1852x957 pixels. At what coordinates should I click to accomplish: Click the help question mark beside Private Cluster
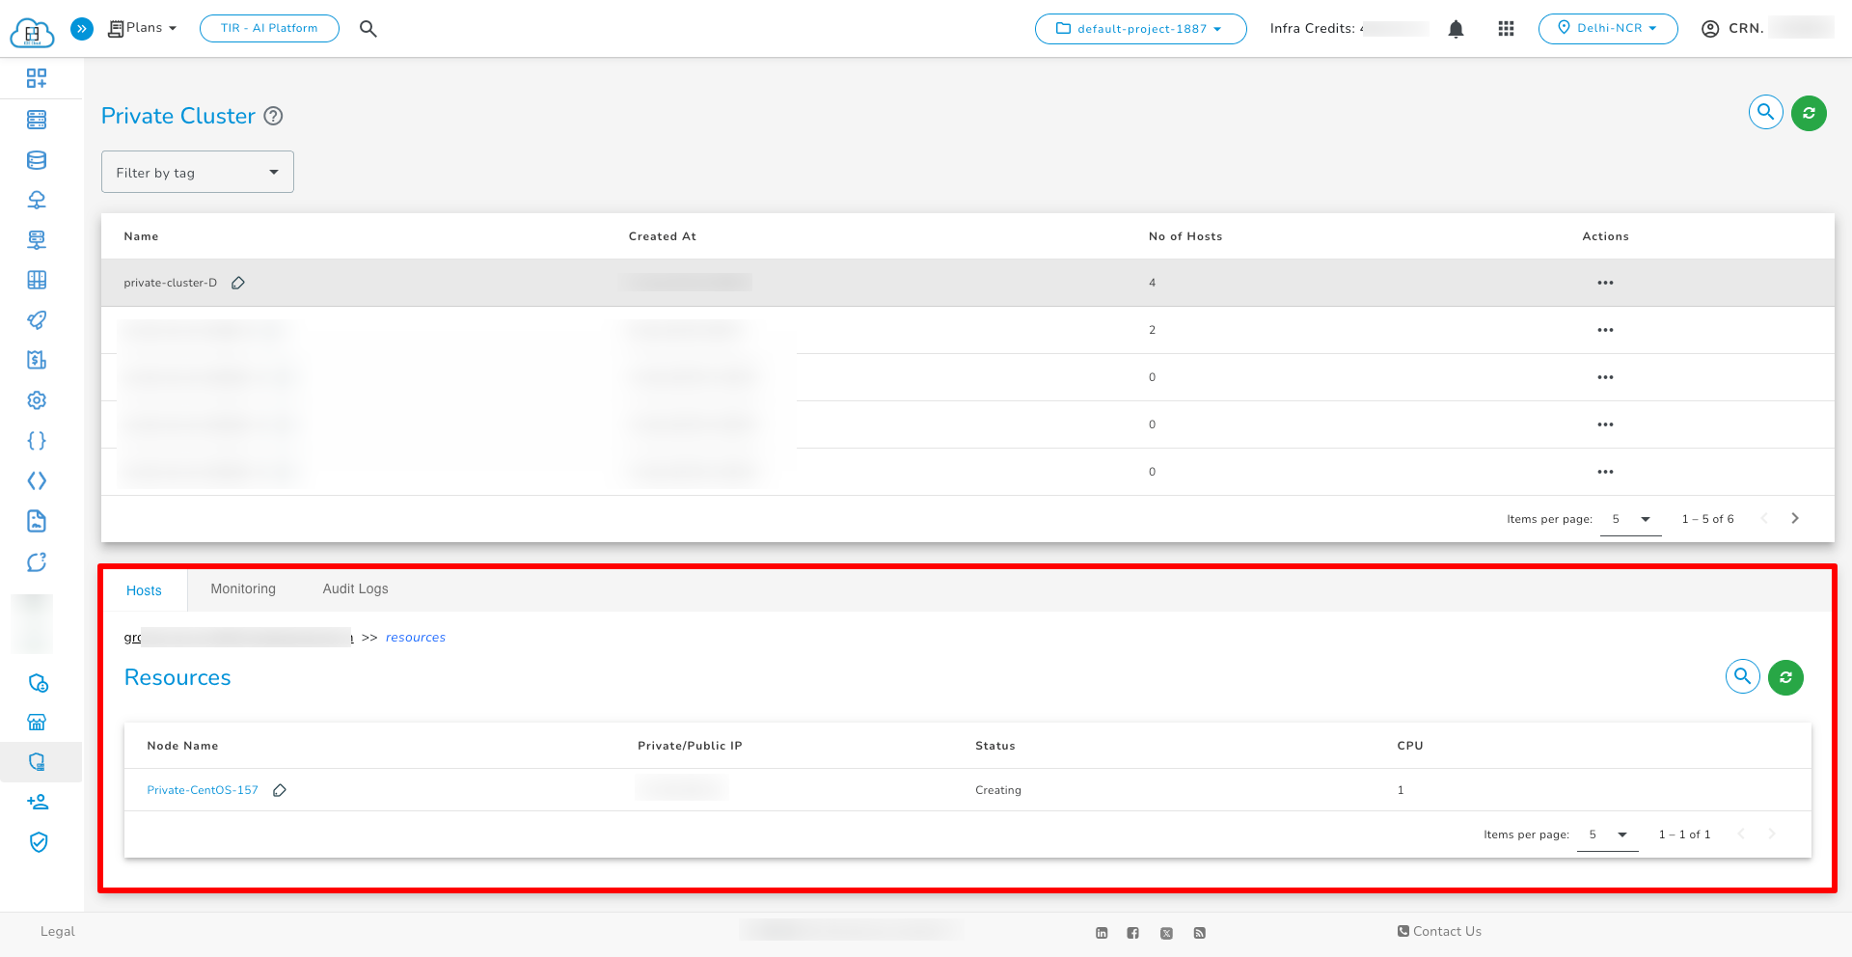(273, 116)
